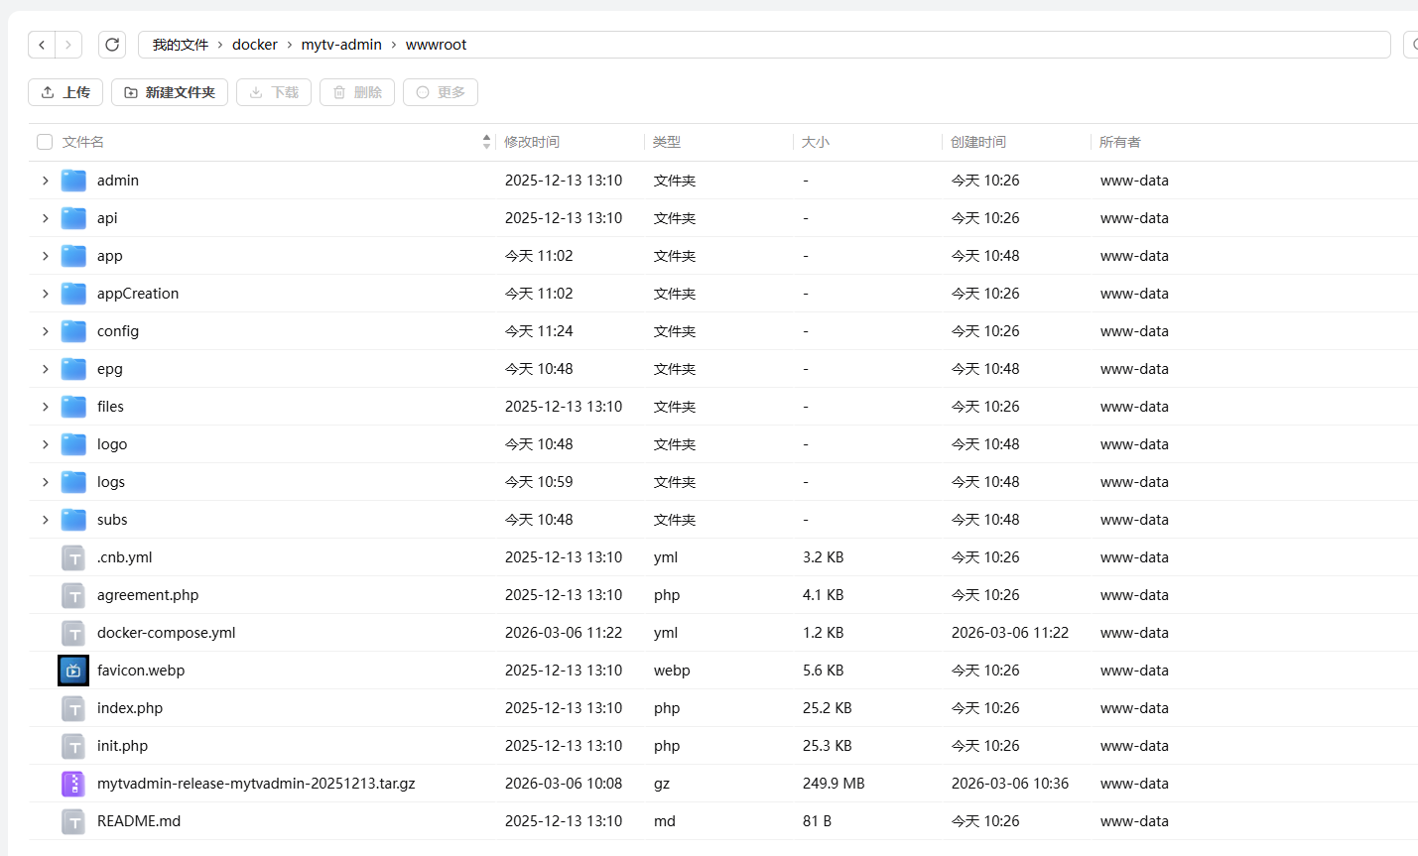The image size is (1418, 856).
Task: Select the index.php file name
Action: (x=130, y=708)
